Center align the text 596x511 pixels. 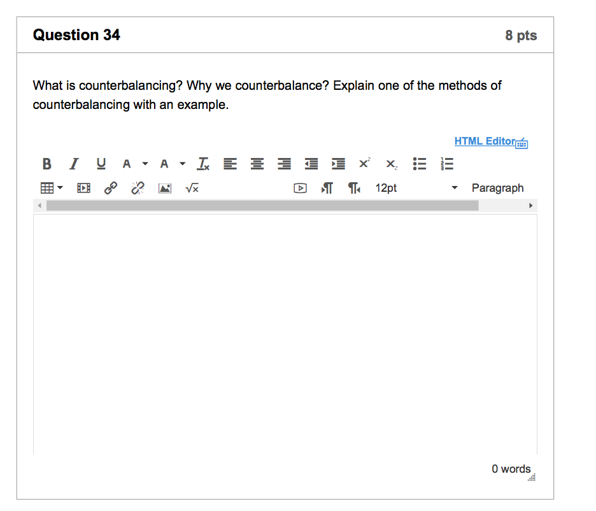257,164
